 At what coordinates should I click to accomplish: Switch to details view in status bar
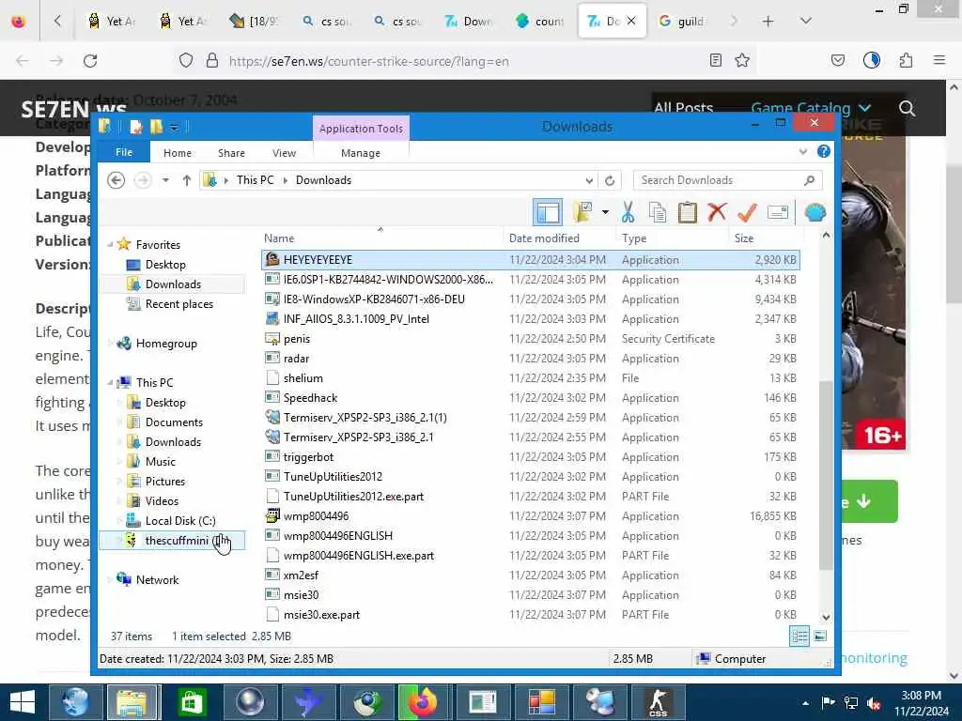coord(799,637)
